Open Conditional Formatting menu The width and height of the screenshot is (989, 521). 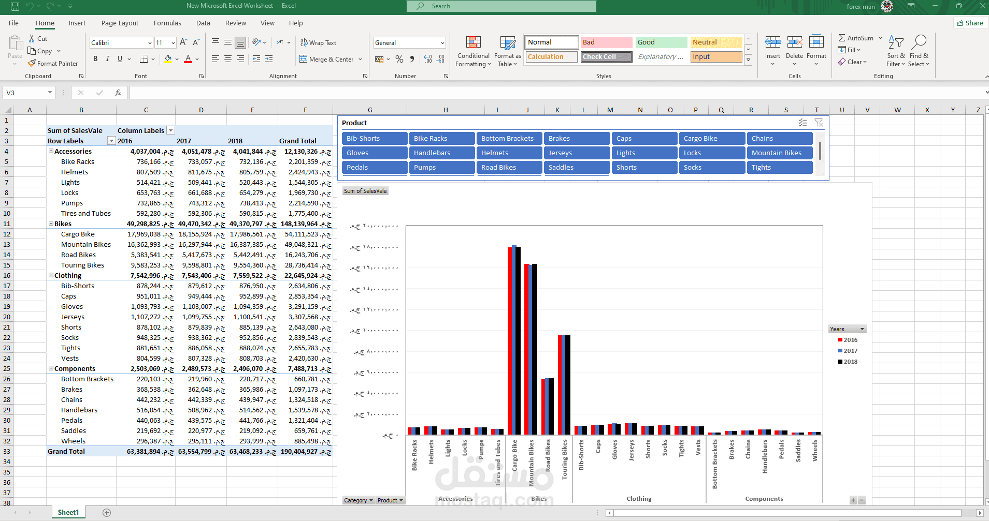(x=473, y=52)
